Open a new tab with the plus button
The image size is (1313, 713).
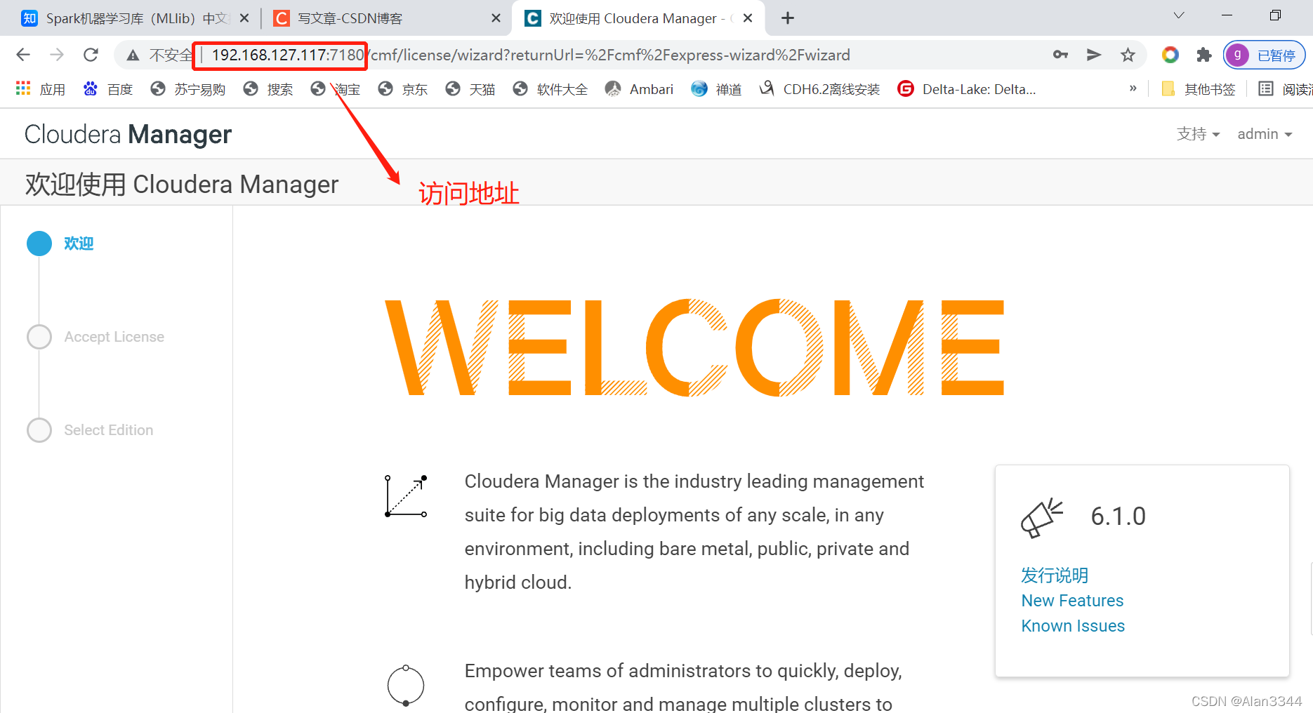[788, 18]
